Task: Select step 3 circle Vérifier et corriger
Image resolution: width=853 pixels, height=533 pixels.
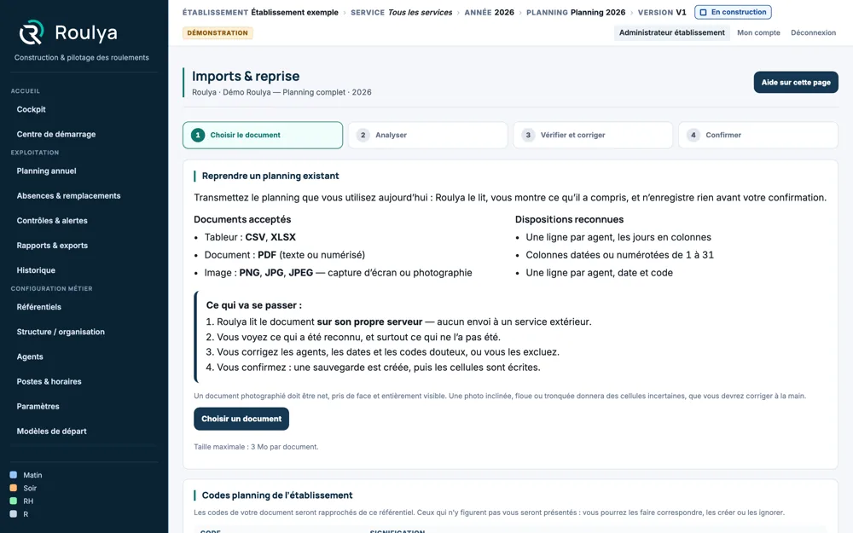Action: 528,135
